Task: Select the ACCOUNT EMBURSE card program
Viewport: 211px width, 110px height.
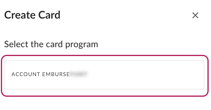Action: [x=104, y=75]
